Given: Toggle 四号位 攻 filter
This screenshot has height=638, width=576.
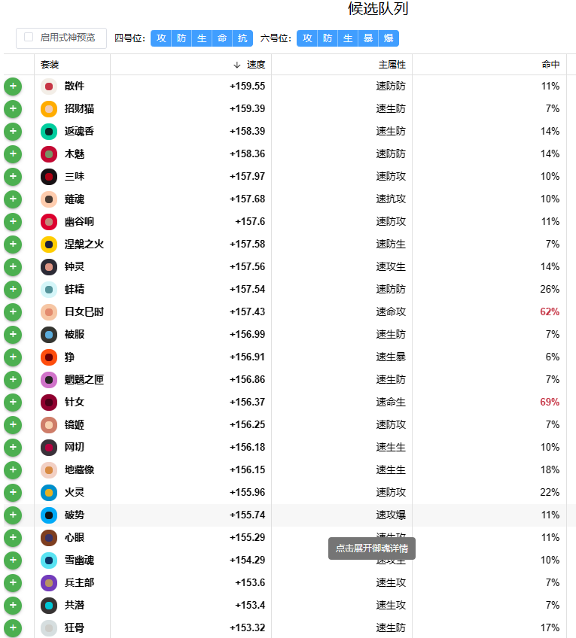Looking at the screenshot, I should click(161, 38).
